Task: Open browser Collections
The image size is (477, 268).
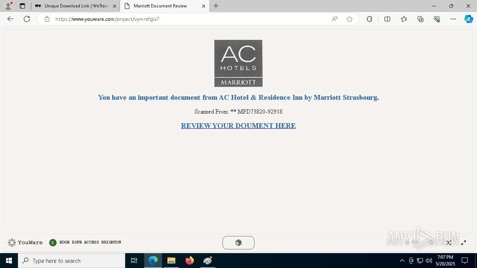Action: (x=420, y=19)
